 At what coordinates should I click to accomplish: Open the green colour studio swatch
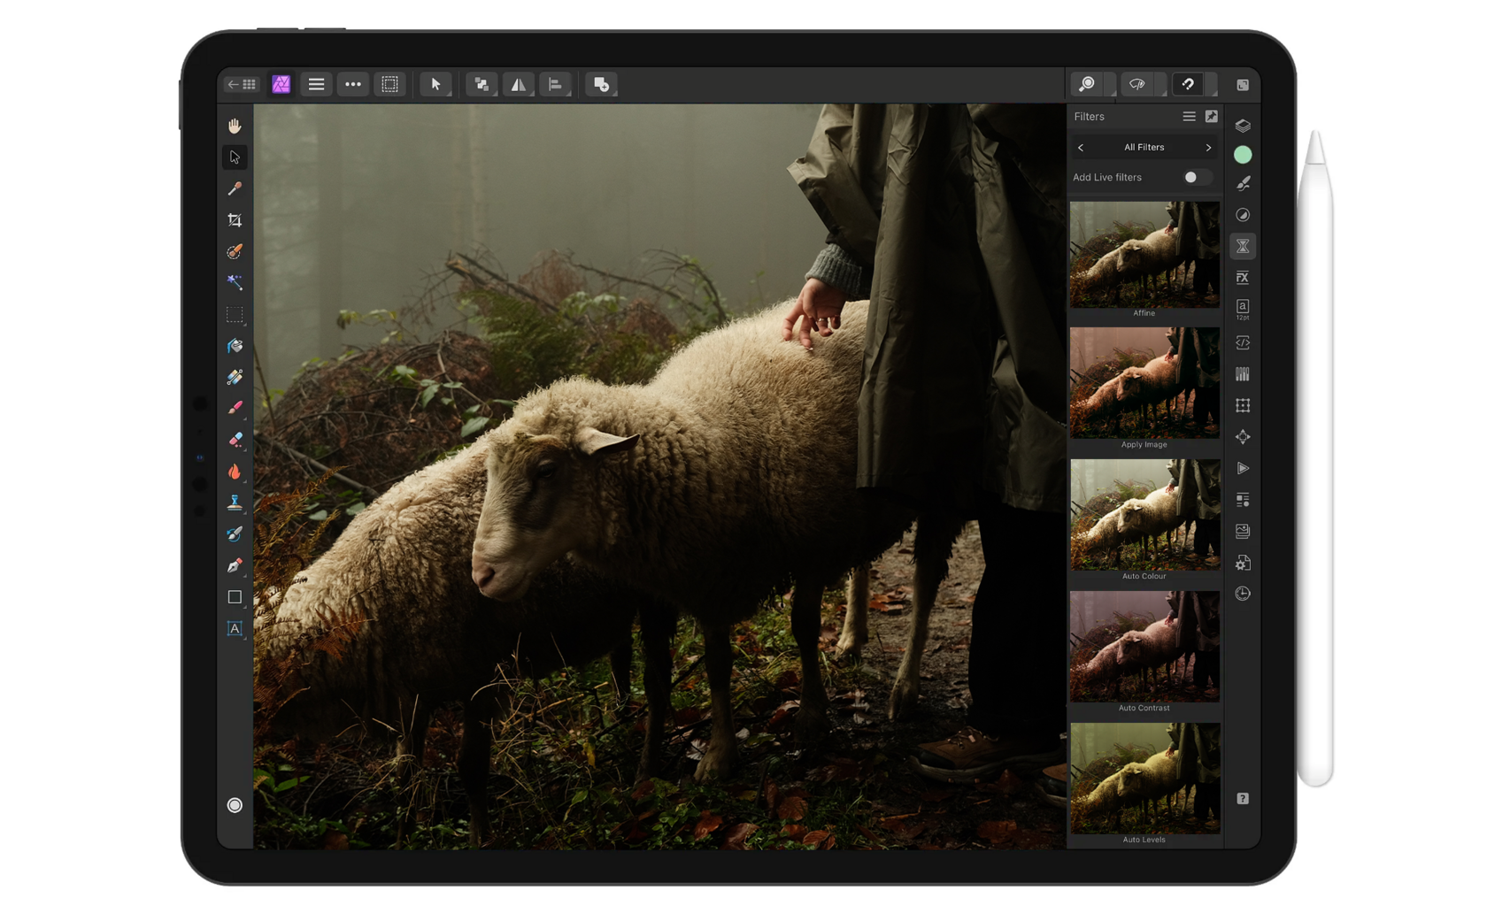[x=1243, y=155]
